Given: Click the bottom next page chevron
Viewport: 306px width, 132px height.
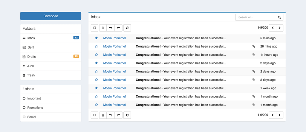Looking at the screenshot, I should (x=279, y=115).
